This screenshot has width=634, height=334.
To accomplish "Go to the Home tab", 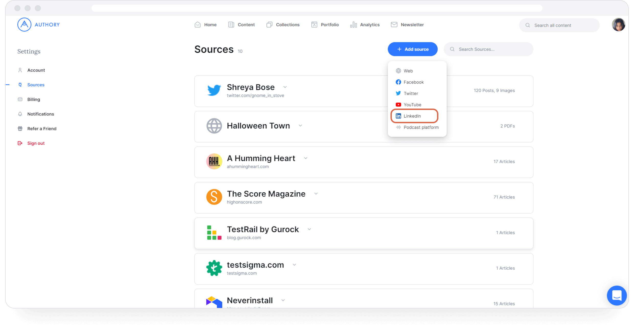I will (x=205, y=25).
